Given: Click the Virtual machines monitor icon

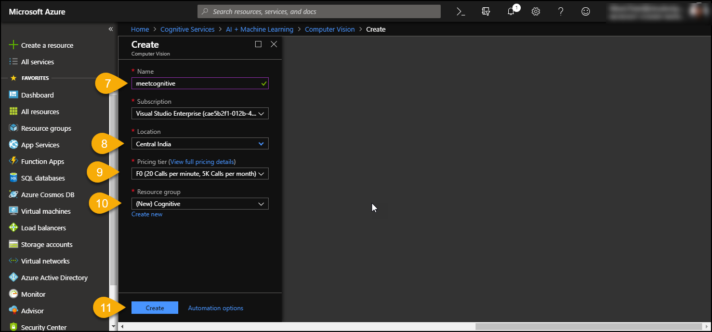Looking at the screenshot, I should [14, 211].
